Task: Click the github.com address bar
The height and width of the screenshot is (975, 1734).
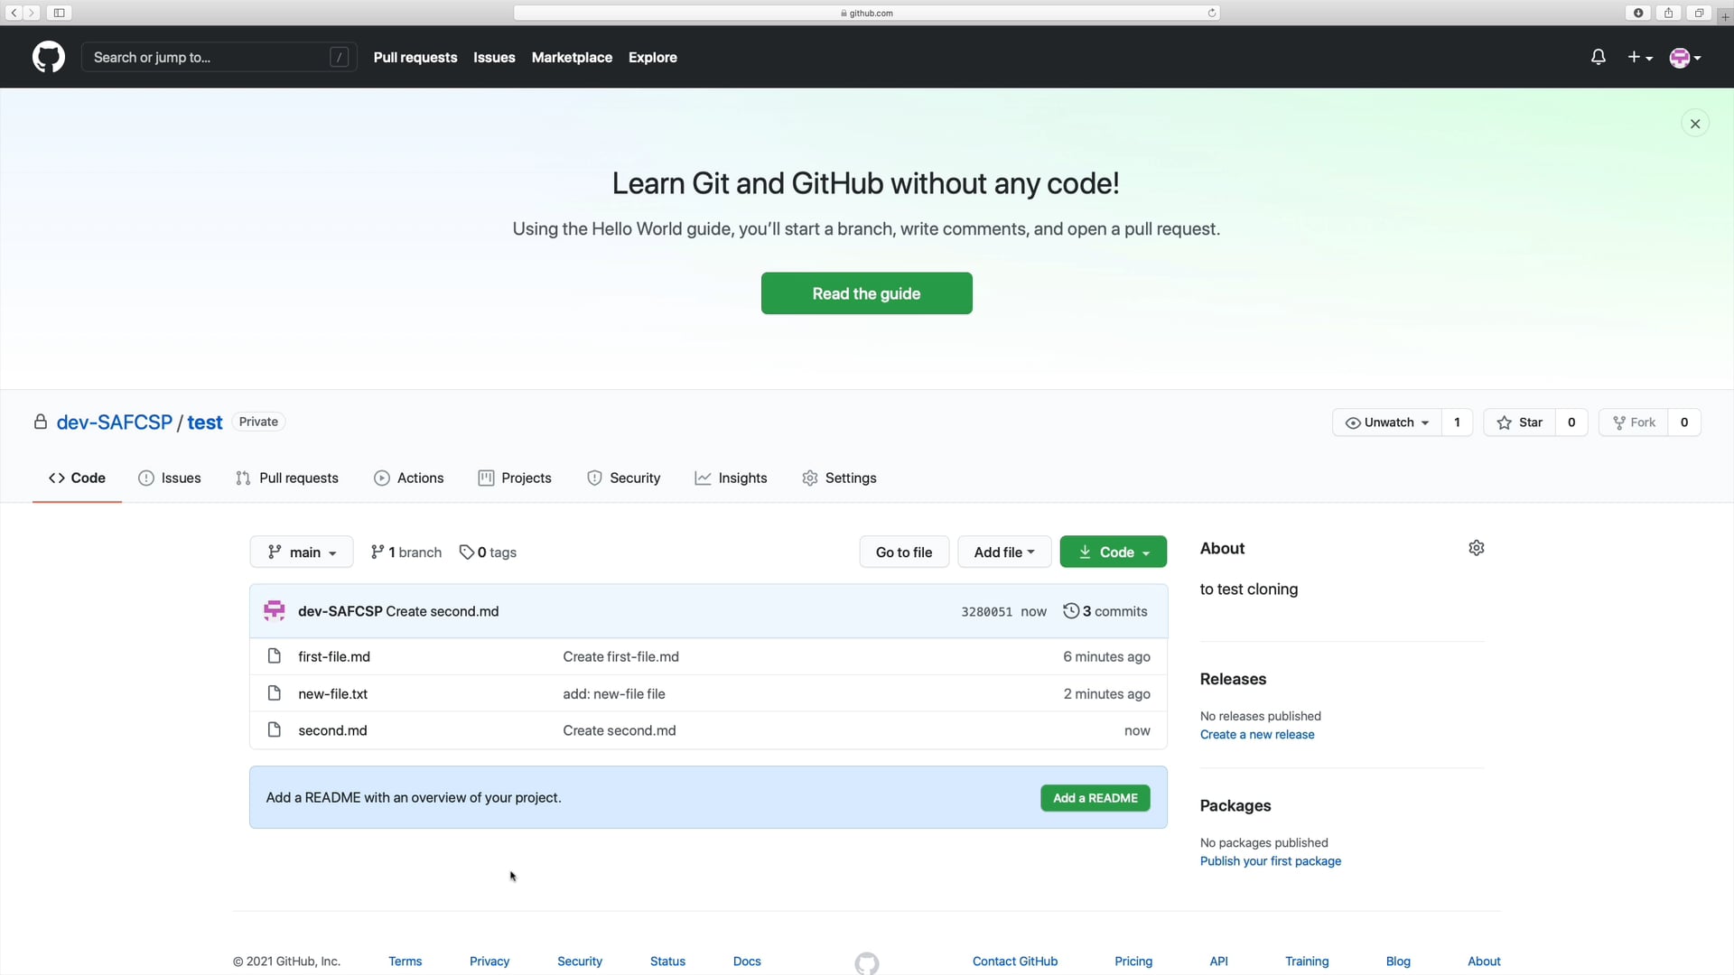Action: 867,13
